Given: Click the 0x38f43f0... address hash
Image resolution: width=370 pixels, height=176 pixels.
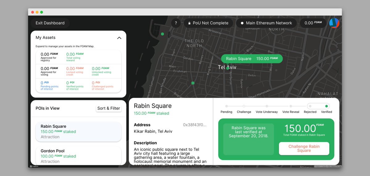Looking at the screenshot, I should 195,125.
